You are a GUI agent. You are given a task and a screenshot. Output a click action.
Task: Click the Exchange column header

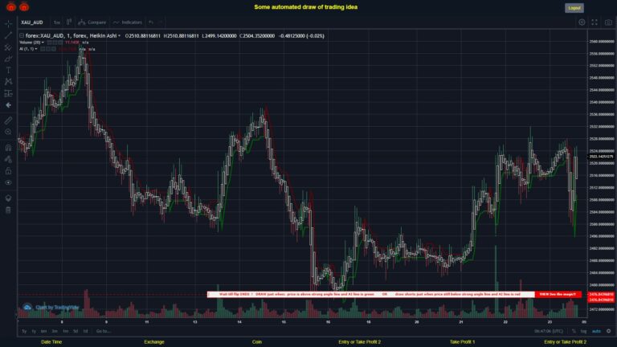point(154,342)
